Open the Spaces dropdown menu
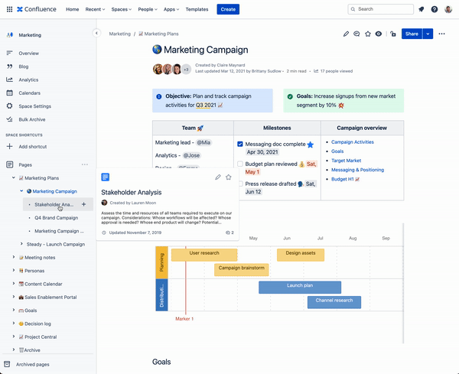This screenshot has width=459, height=374. tap(121, 9)
